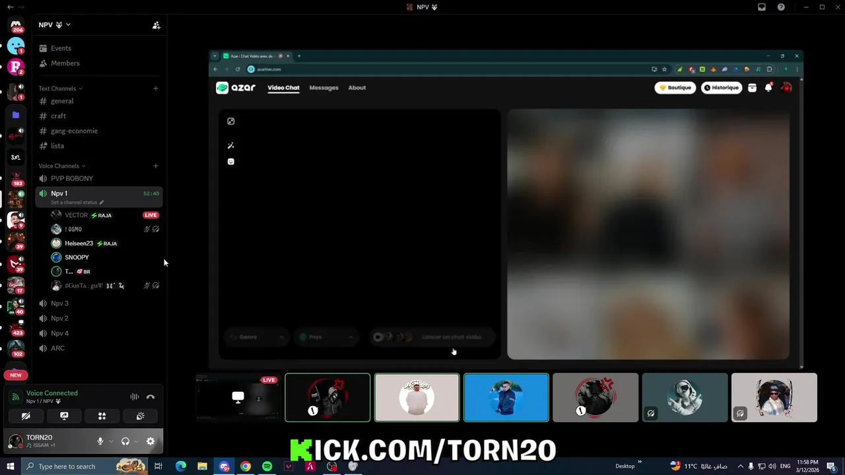Open Azar profile avatar menu
Image resolution: width=845 pixels, height=475 pixels.
tap(786, 87)
